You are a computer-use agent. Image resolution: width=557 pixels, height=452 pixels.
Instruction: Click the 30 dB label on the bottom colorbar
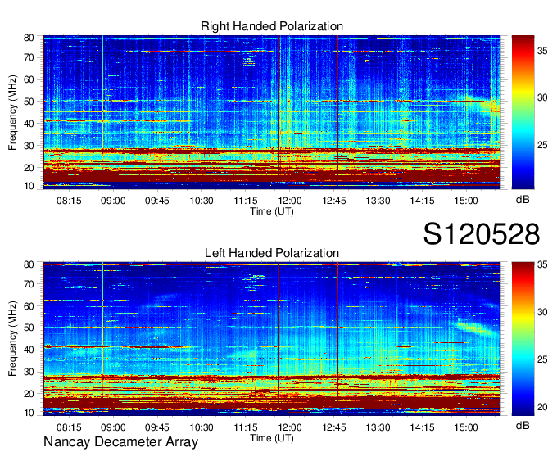542,312
